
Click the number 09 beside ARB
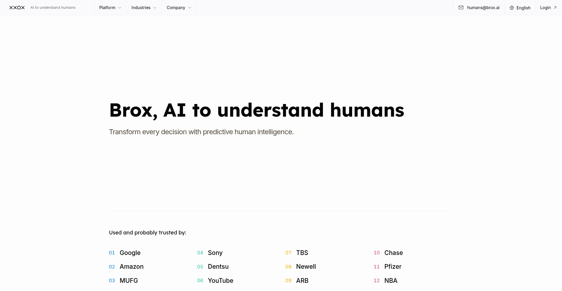(x=288, y=280)
